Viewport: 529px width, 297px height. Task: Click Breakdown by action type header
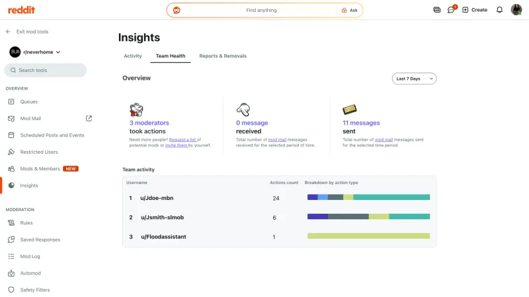click(331, 183)
